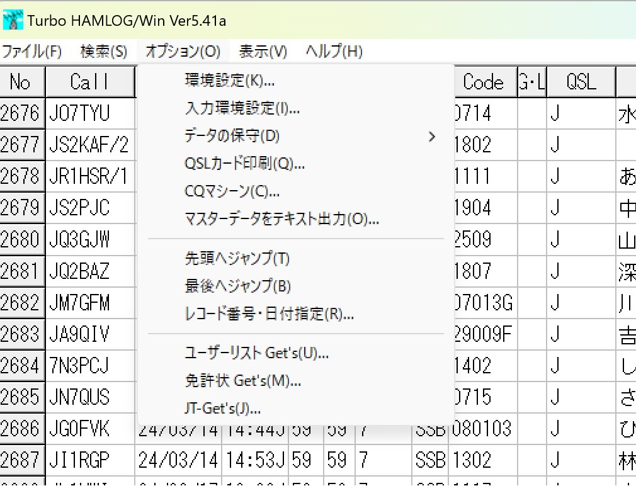
Task: Jump to last record with 最後へジャンプ(B)
Action: point(237,286)
